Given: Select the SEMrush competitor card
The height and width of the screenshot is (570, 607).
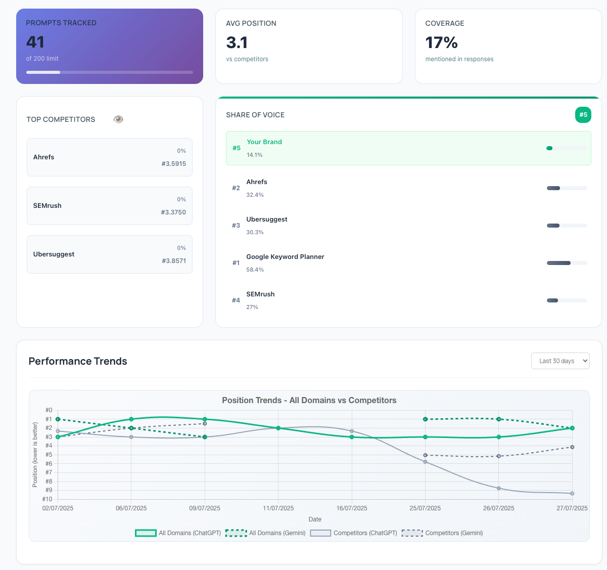Looking at the screenshot, I should pyautogui.click(x=109, y=206).
